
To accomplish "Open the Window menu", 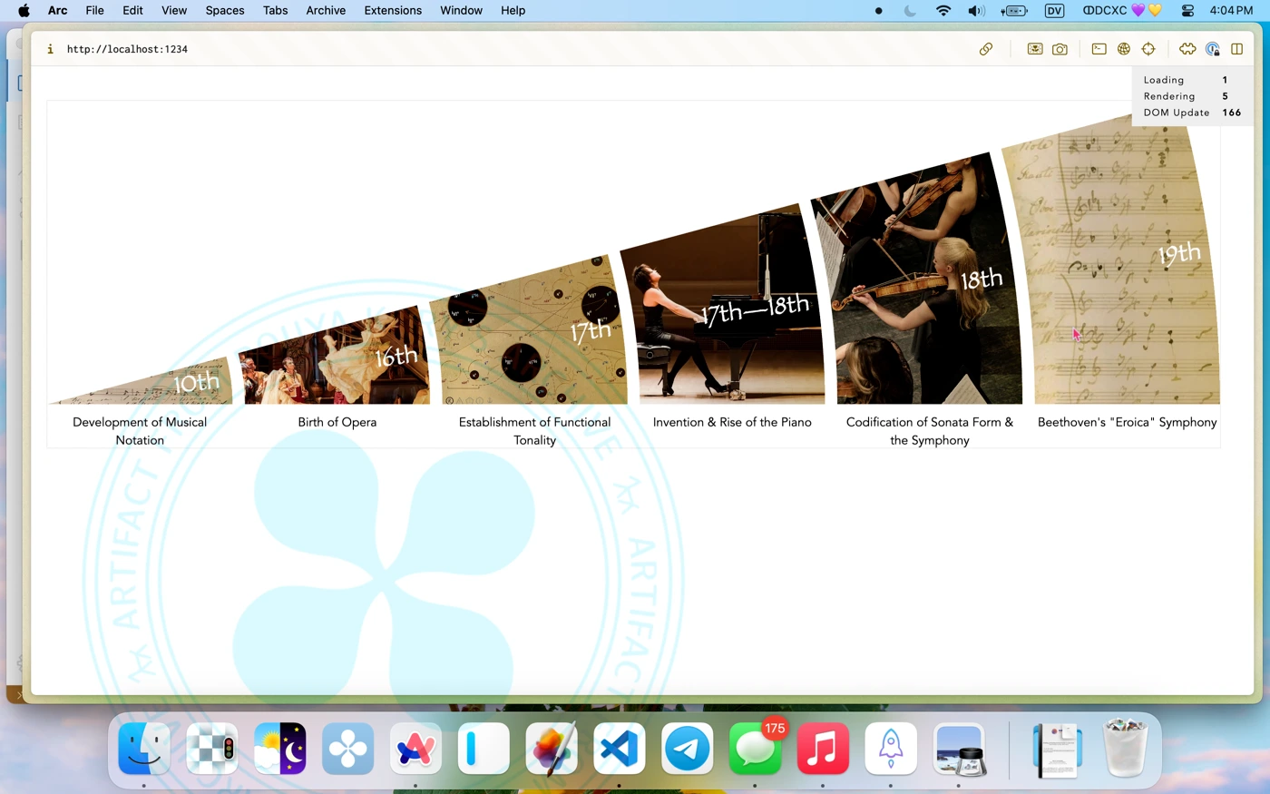I will pyautogui.click(x=461, y=11).
